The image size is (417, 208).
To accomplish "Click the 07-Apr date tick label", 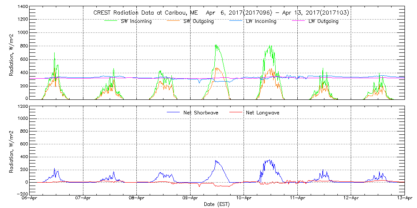I will (x=83, y=199).
